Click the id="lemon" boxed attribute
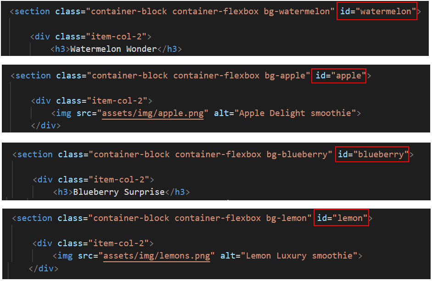The height and width of the screenshot is (281, 432). click(x=341, y=218)
